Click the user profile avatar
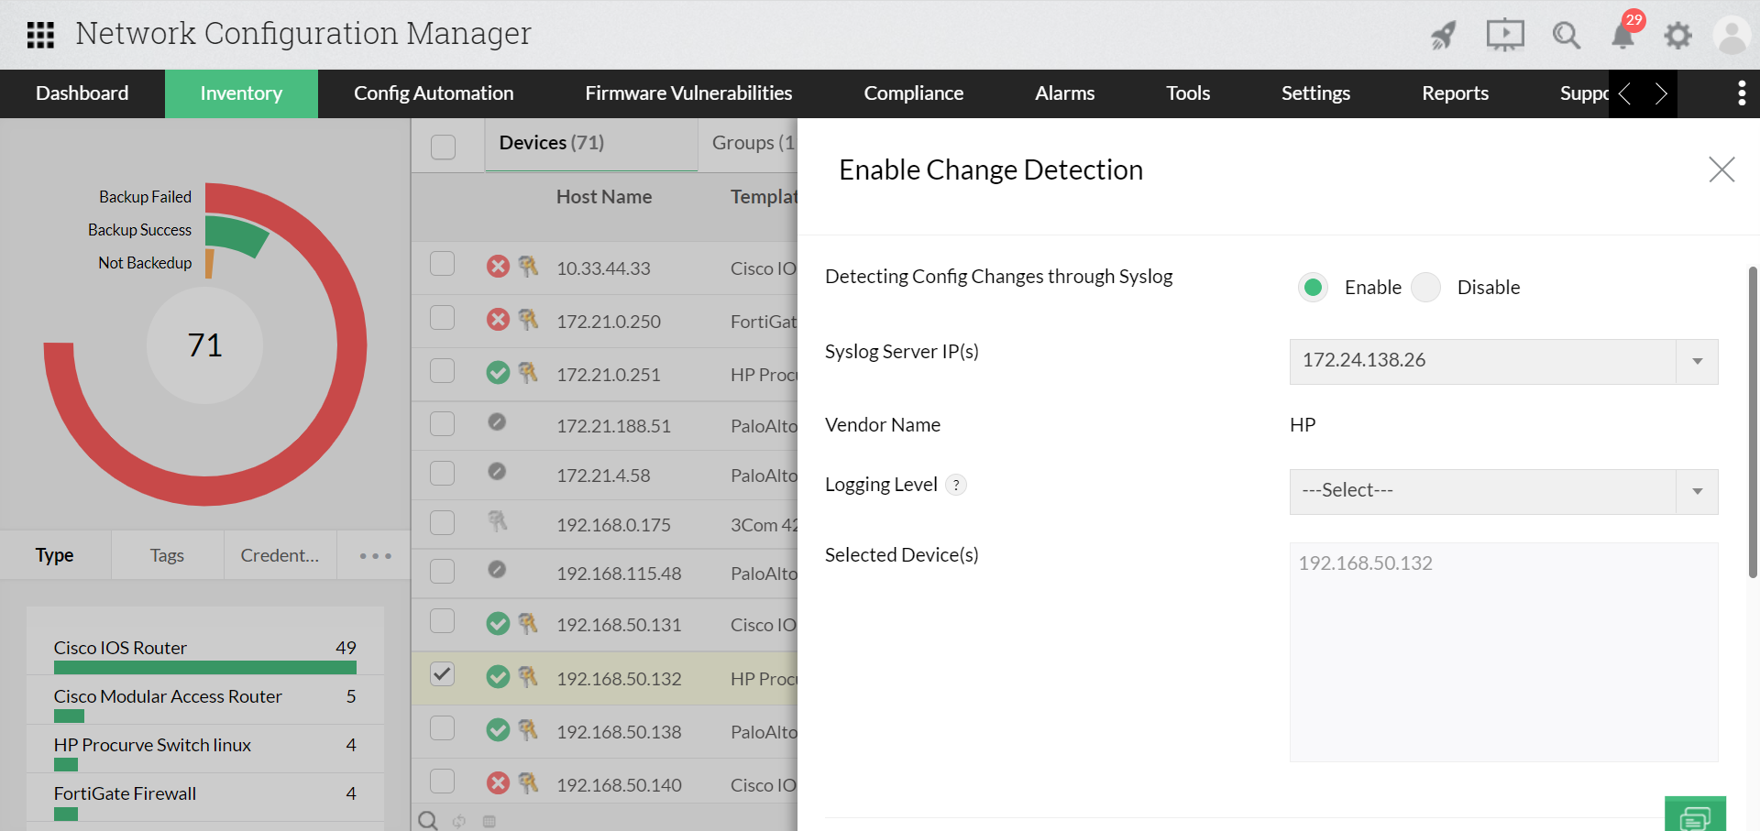1760x831 pixels. 1732,35
